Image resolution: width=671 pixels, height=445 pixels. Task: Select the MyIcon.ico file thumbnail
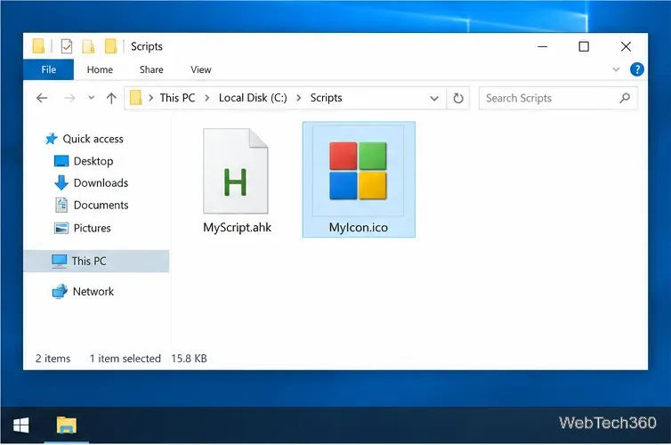358,171
